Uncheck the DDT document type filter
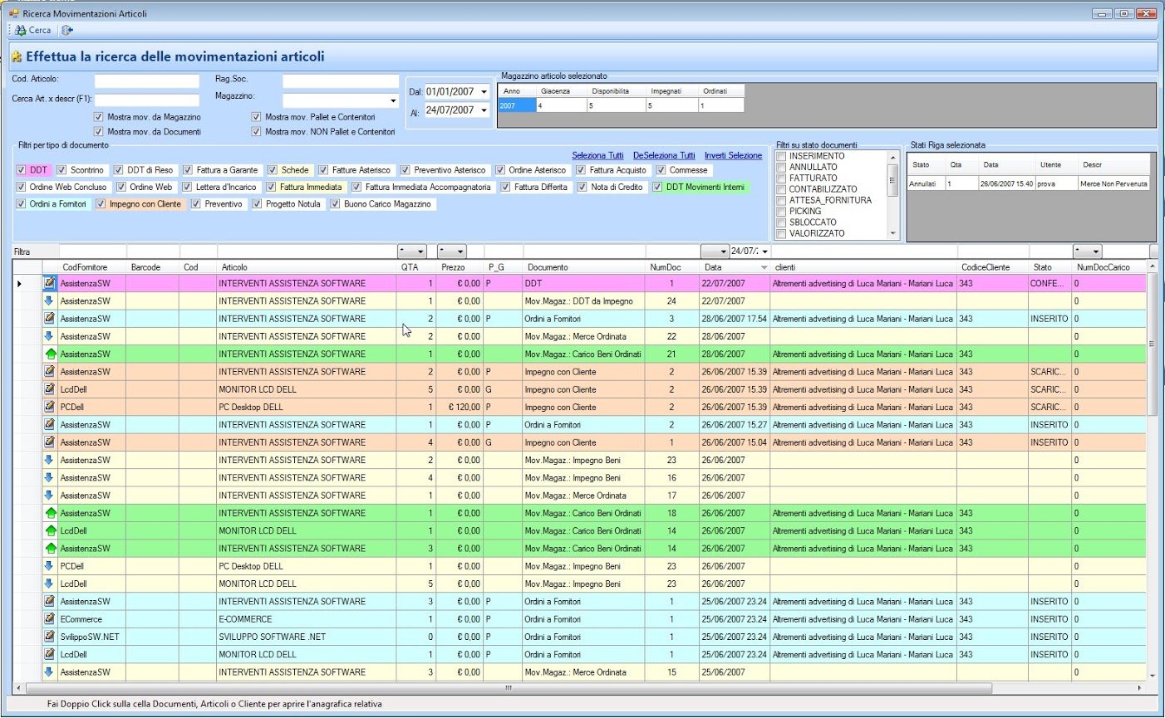Viewport: 1165px width, 718px height. (22, 170)
